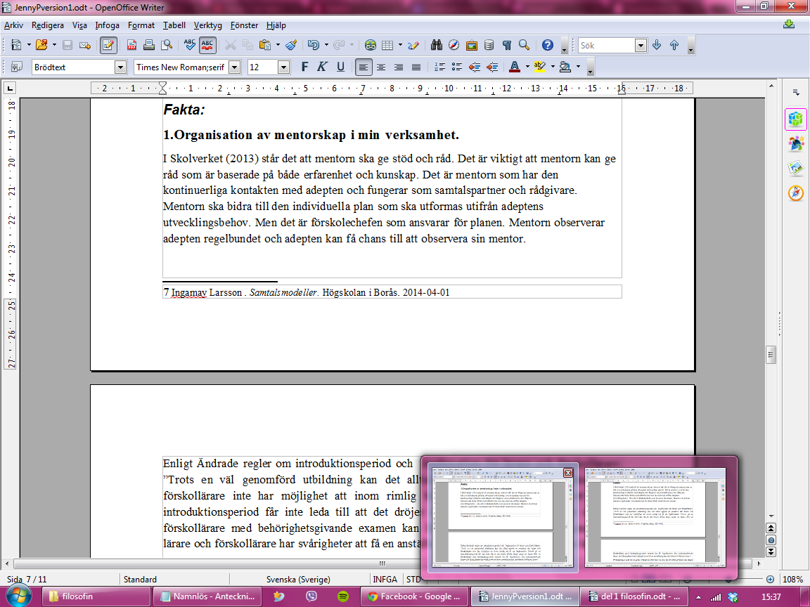Screen dimensions: 810x607
Task: Select the Format paintbrush icon
Action: (x=291, y=45)
